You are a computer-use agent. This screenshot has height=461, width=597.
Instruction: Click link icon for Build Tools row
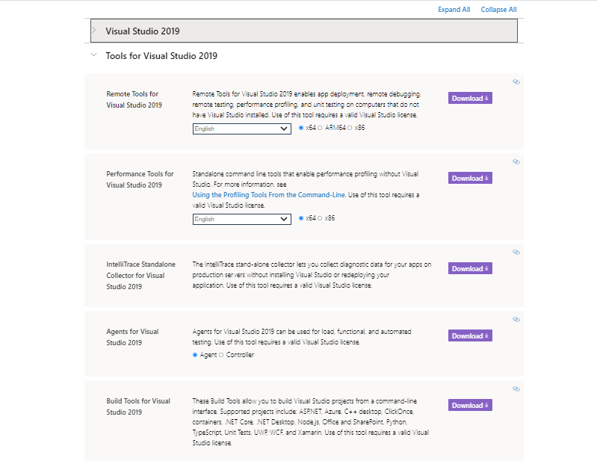coord(516,389)
